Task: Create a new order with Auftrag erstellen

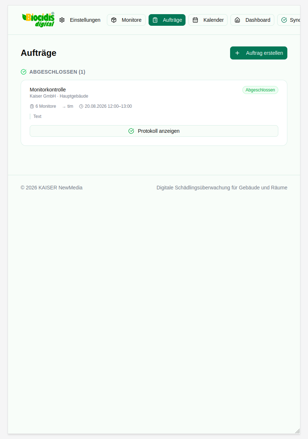Action: [x=259, y=53]
